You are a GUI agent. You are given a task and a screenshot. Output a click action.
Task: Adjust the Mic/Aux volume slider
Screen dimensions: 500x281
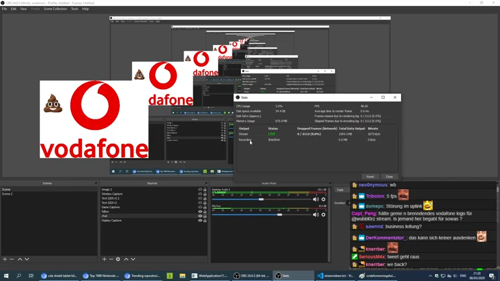(x=280, y=215)
